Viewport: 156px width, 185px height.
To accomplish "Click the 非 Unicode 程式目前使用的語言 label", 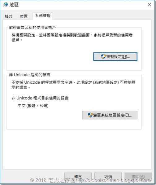I will click(x=41, y=98).
